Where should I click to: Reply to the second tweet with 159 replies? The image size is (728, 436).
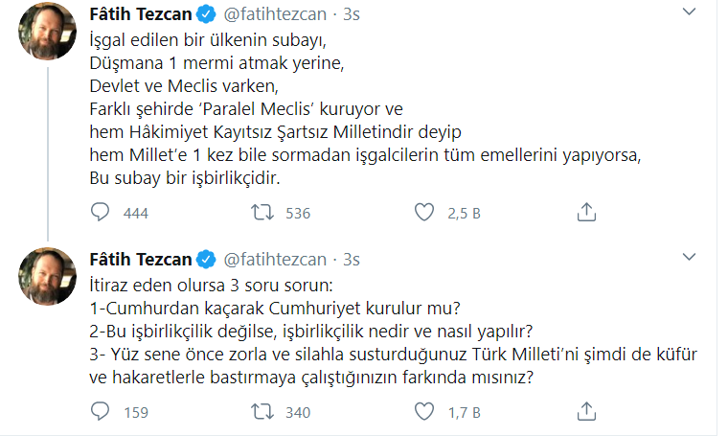[102, 412]
